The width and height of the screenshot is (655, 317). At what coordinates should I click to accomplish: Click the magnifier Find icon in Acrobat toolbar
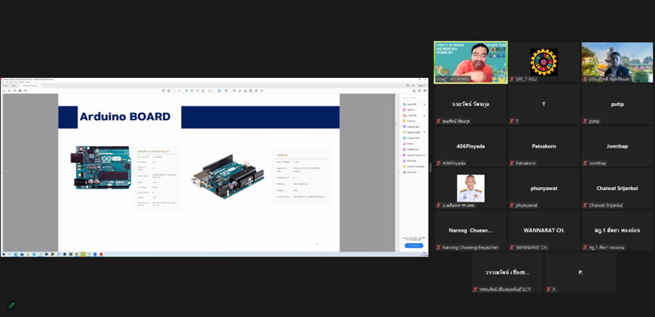[x=26, y=91]
